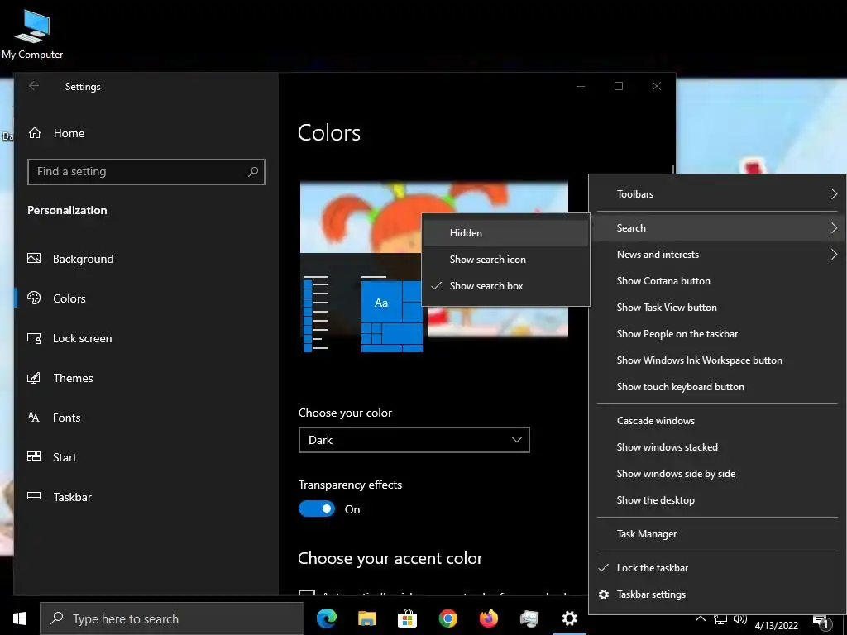Open Task Manager from context menu
Screen dimensions: 847x635
point(719,534)
